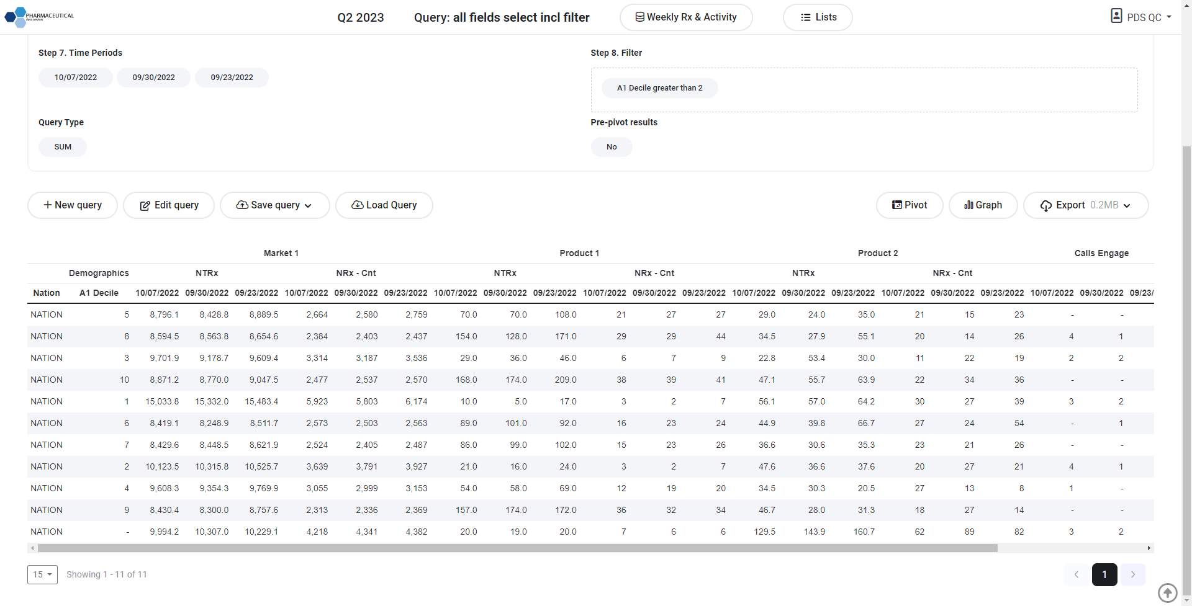Select page 1 in pagination
The image size is (1192, 606).
1104,574
